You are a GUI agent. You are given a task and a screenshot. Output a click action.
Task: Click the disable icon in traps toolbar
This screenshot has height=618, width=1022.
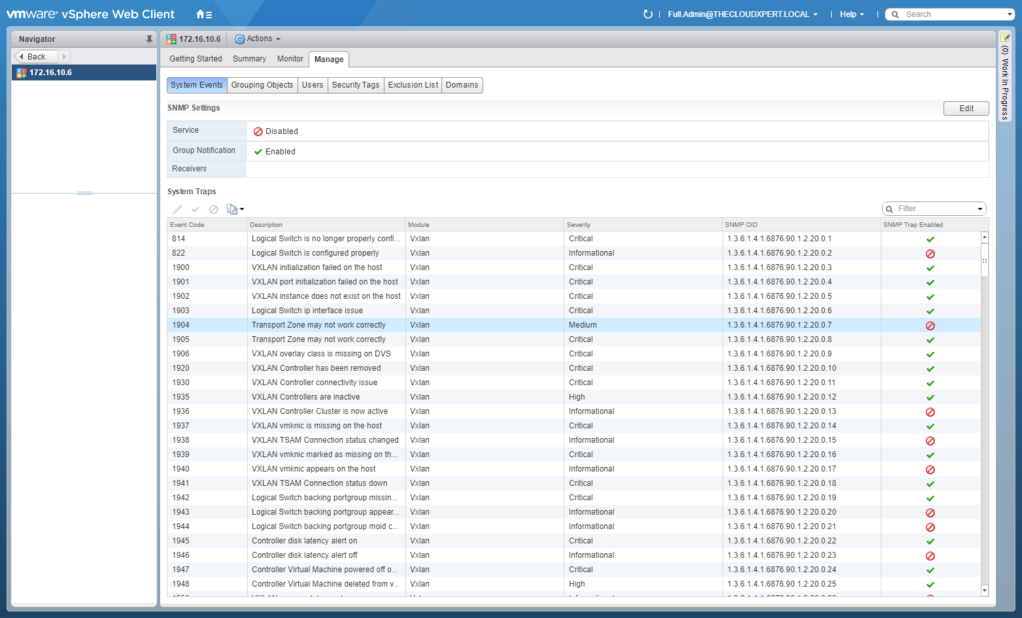click(x=214, y=209)
